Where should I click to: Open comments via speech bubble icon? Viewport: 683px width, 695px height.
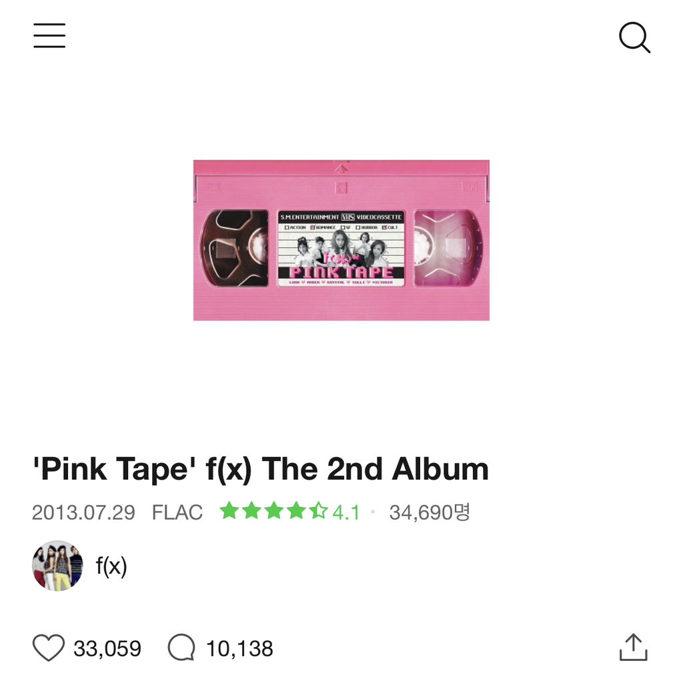click(x=181, y=648)
